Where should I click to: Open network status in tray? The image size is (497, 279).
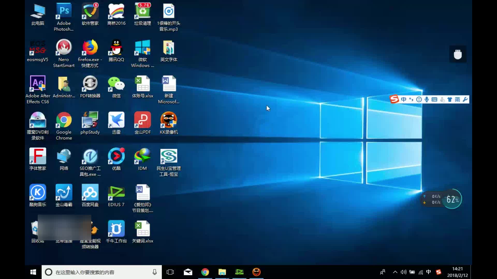point(421,272)
